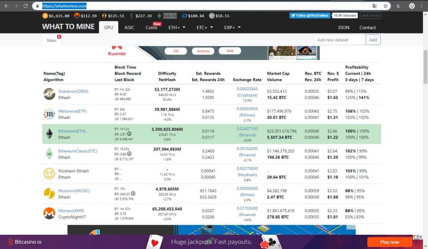This screenshot has height=249, width=428.
Task: Bookmark page with the star icon
Action: (385, 6)
